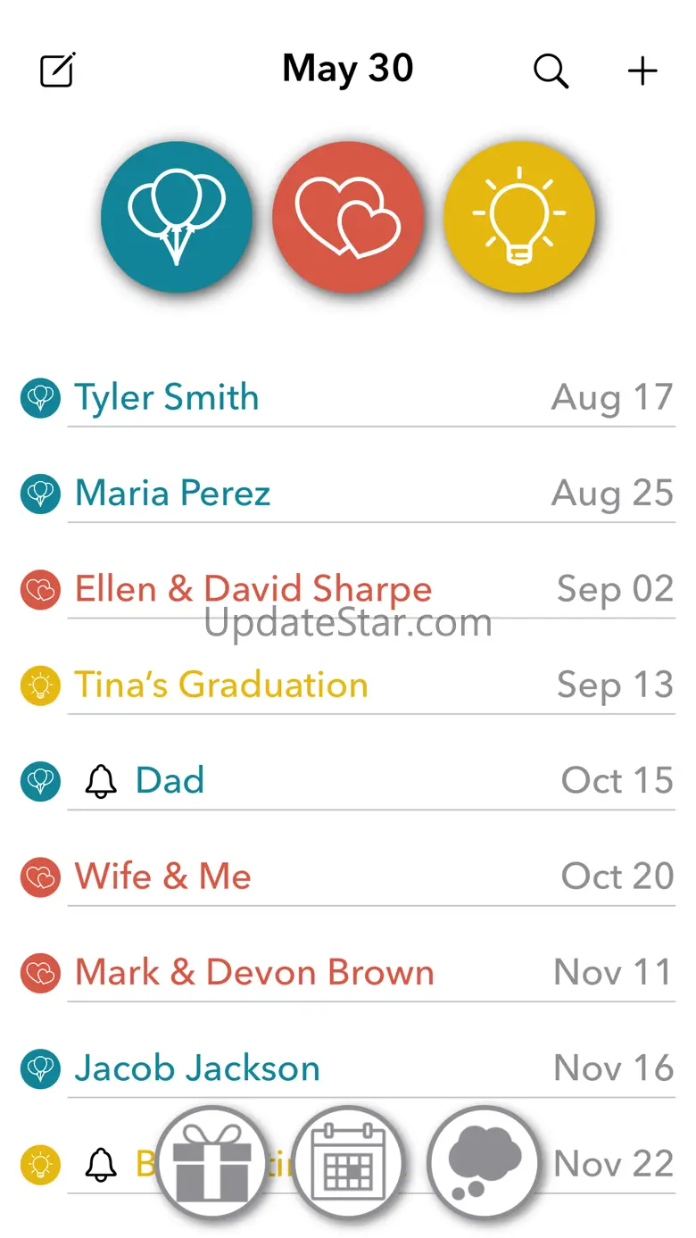Image resolution: width=696 pixels, height=1238 pixels.
Task: Click the balloon icon next to Jacob Jackson
Action: point(40,1068)
